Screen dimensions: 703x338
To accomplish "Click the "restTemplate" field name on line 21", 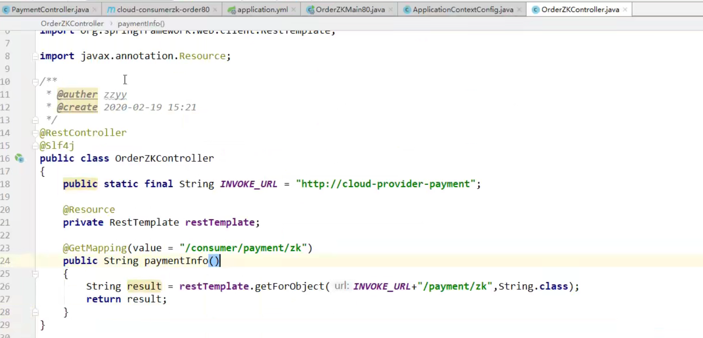I will pos(220,223).
